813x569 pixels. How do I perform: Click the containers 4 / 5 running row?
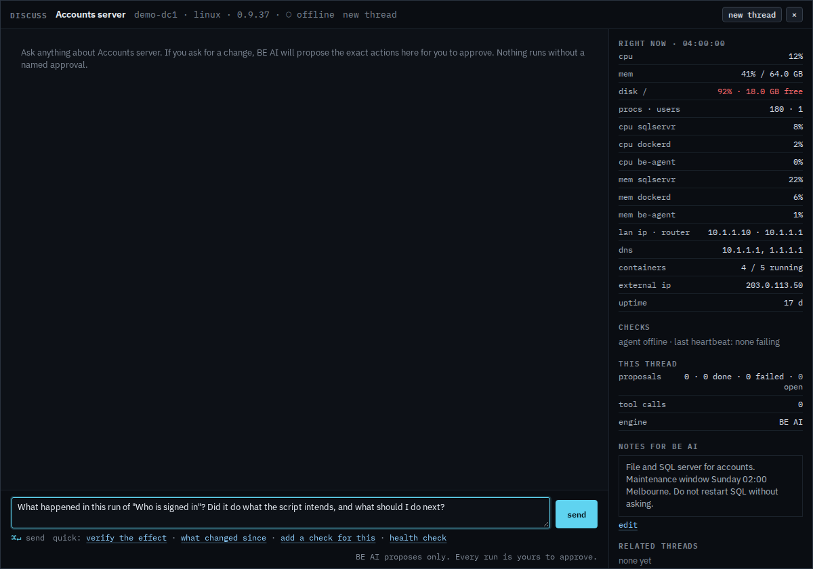pos(711,268)
